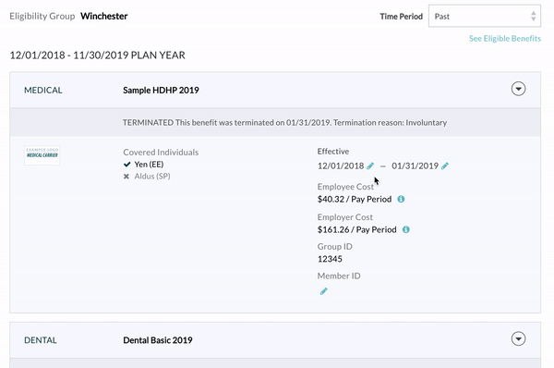
Task: Edit the effective start date 12/01/2018
Action: (370, 166)
